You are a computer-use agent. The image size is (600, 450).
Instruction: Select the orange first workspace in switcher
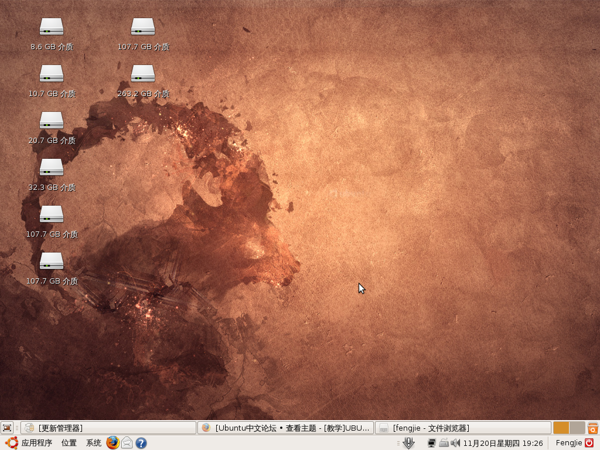coord(561,428)
